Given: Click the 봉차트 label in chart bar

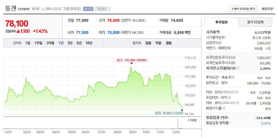Looking at the screenshot, I should (137, 43).
